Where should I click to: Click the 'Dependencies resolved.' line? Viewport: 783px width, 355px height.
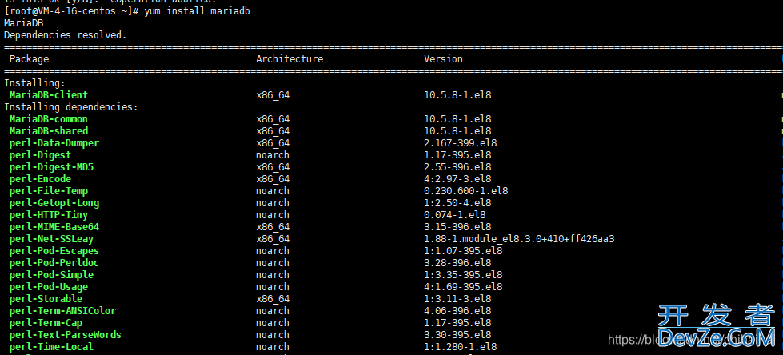[66, 35]
